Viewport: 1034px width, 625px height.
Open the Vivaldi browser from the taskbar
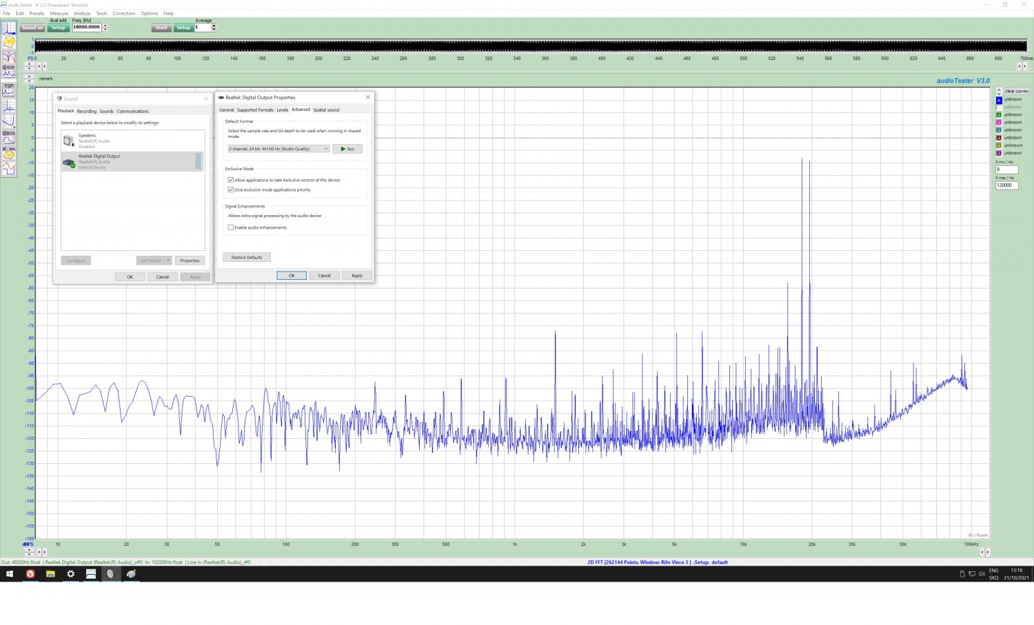[30, 573]
